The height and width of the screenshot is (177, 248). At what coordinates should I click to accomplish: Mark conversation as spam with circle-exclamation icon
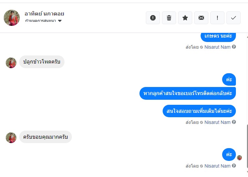(x=153, y=18)
